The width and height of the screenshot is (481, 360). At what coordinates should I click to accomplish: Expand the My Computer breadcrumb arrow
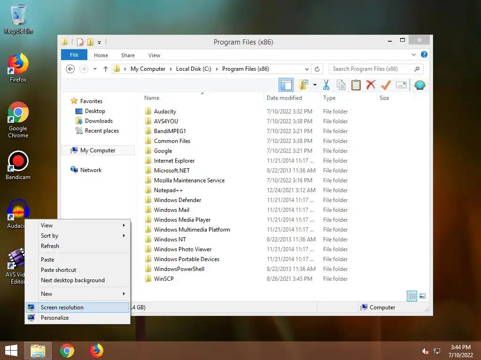point(171,69)
